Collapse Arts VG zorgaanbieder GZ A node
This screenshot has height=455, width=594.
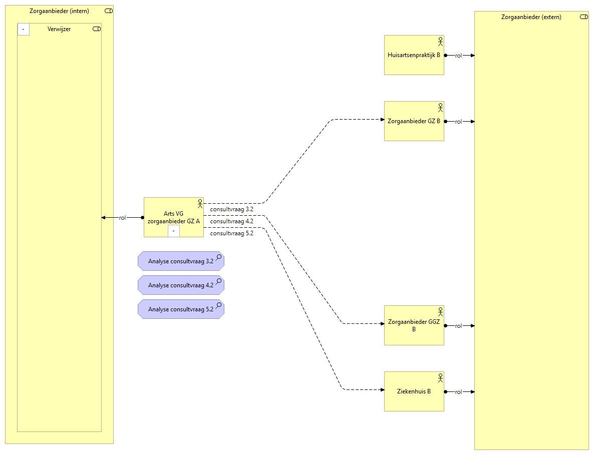coord(173,231)
